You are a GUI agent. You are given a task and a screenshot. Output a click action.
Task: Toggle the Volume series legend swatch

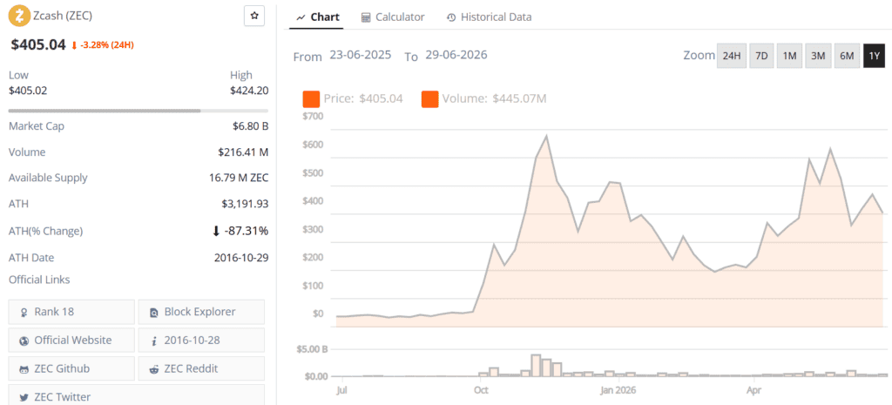point(429,99)
